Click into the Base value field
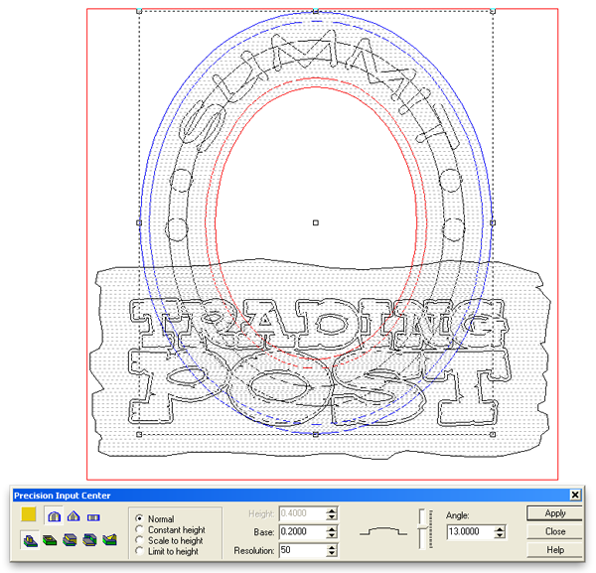 303,531
